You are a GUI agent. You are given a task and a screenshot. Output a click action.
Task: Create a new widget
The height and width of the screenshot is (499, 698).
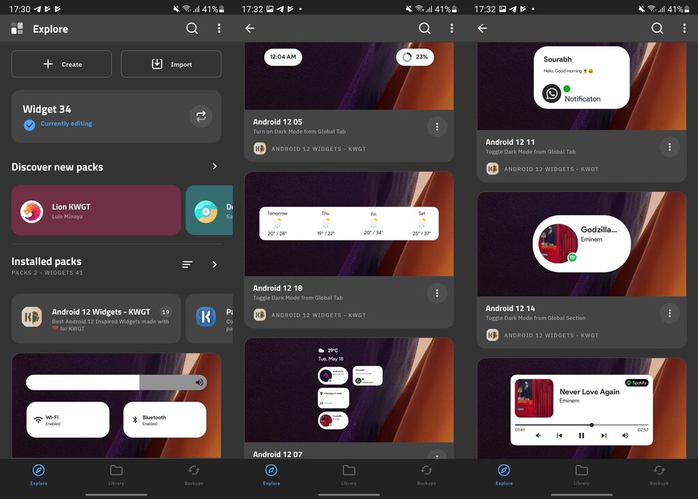click(61, 64)
